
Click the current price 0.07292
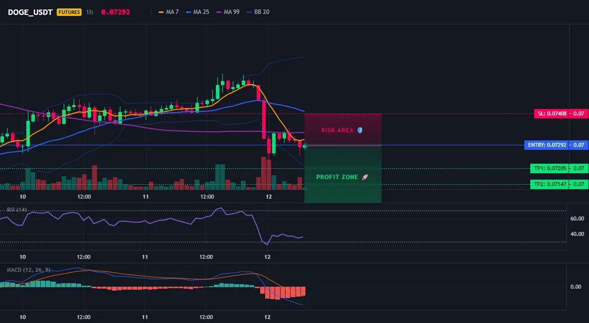click(115, 12)
